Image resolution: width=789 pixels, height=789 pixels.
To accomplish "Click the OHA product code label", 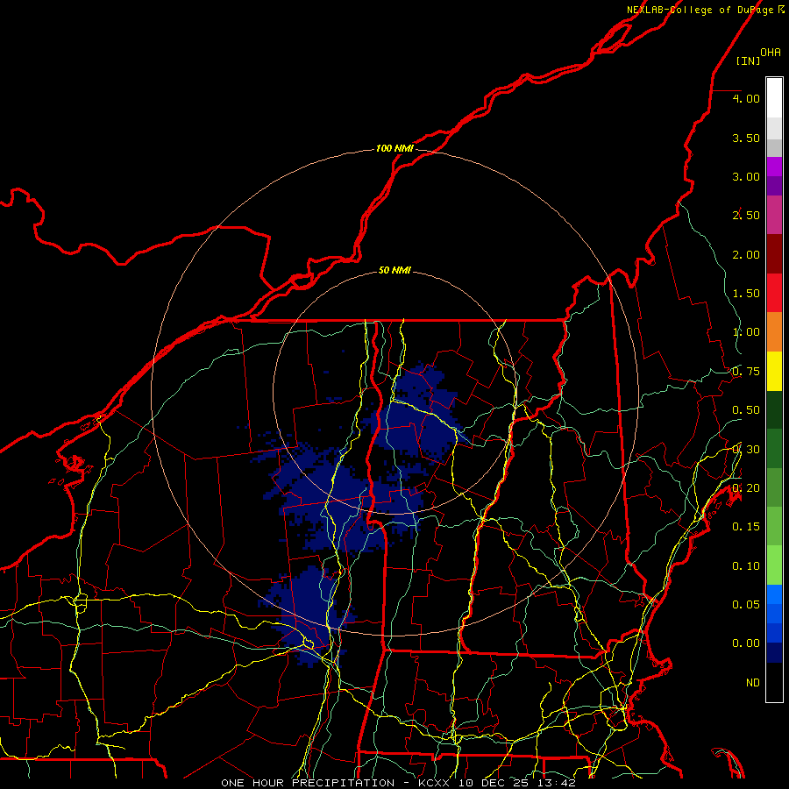I will pyautogui.click(x=771, y=52).
